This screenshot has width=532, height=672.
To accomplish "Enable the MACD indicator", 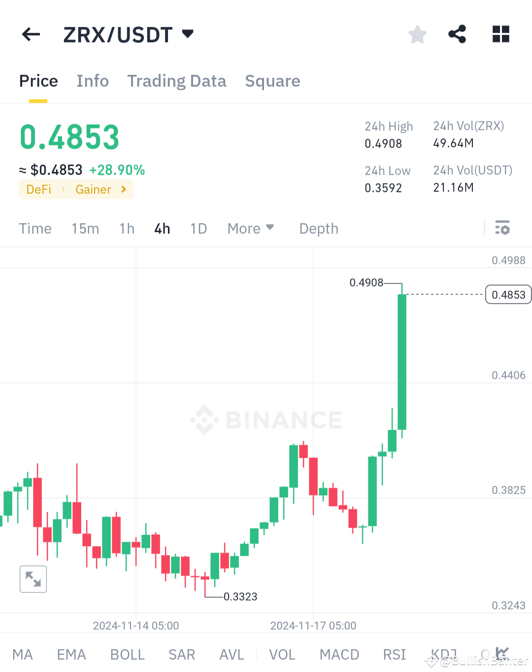I will click(x=339, y=654).
